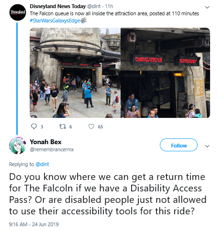Click the reply speech bubble icon
This screenshot has height=231, width=223.
(x=33, y=126)
